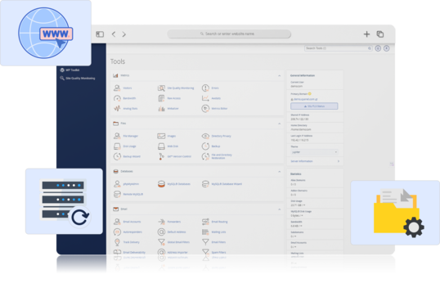Open the MySQL Databases icon
The width and height of the screenshot is (440, 297).
[x=161, y=184]
